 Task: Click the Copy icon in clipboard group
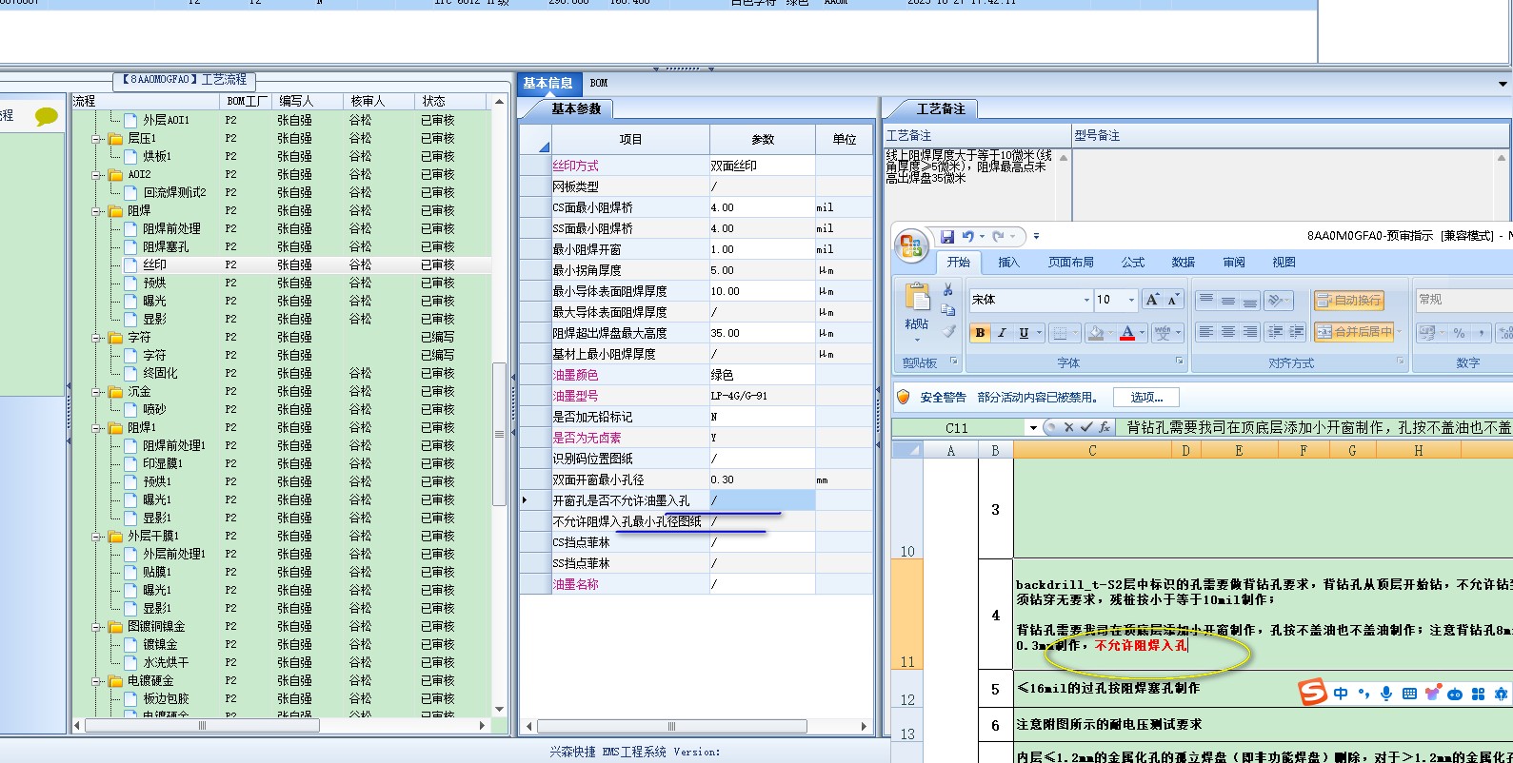click(948, 310)
